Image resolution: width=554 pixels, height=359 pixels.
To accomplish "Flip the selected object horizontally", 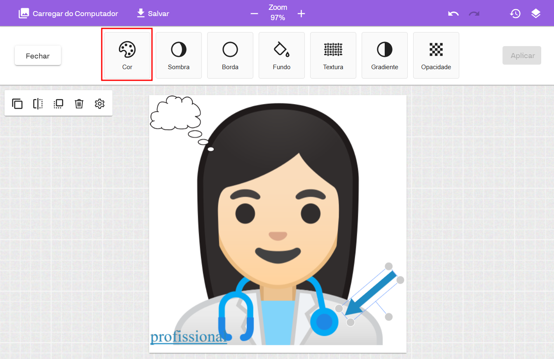I will point(38,104).
